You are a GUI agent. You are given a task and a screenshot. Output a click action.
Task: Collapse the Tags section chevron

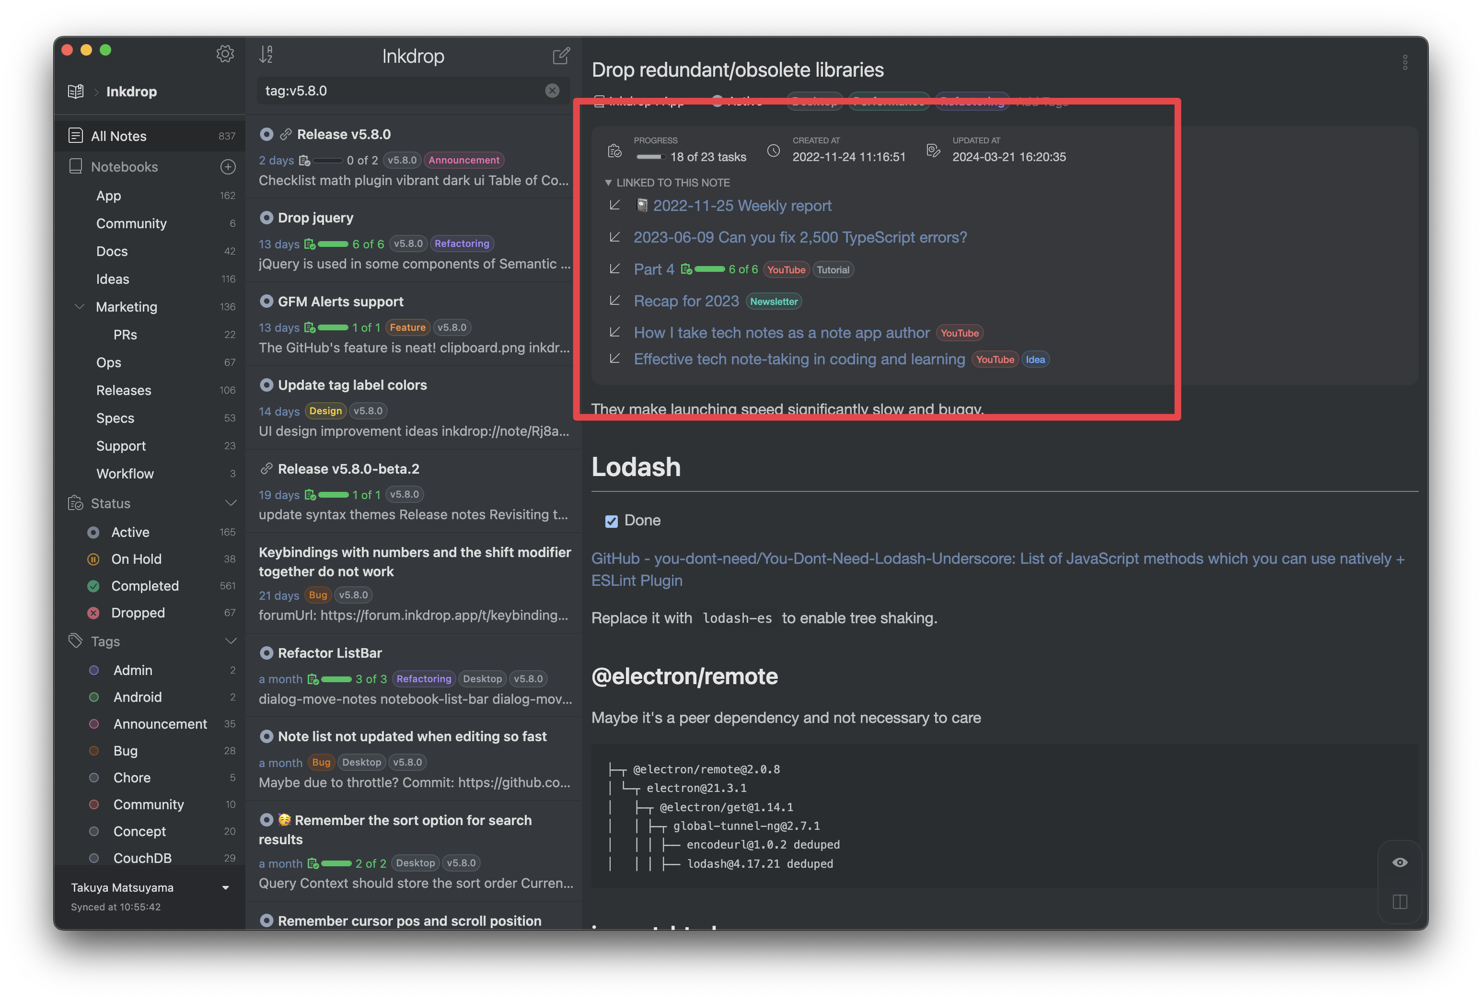click(230, 641)
